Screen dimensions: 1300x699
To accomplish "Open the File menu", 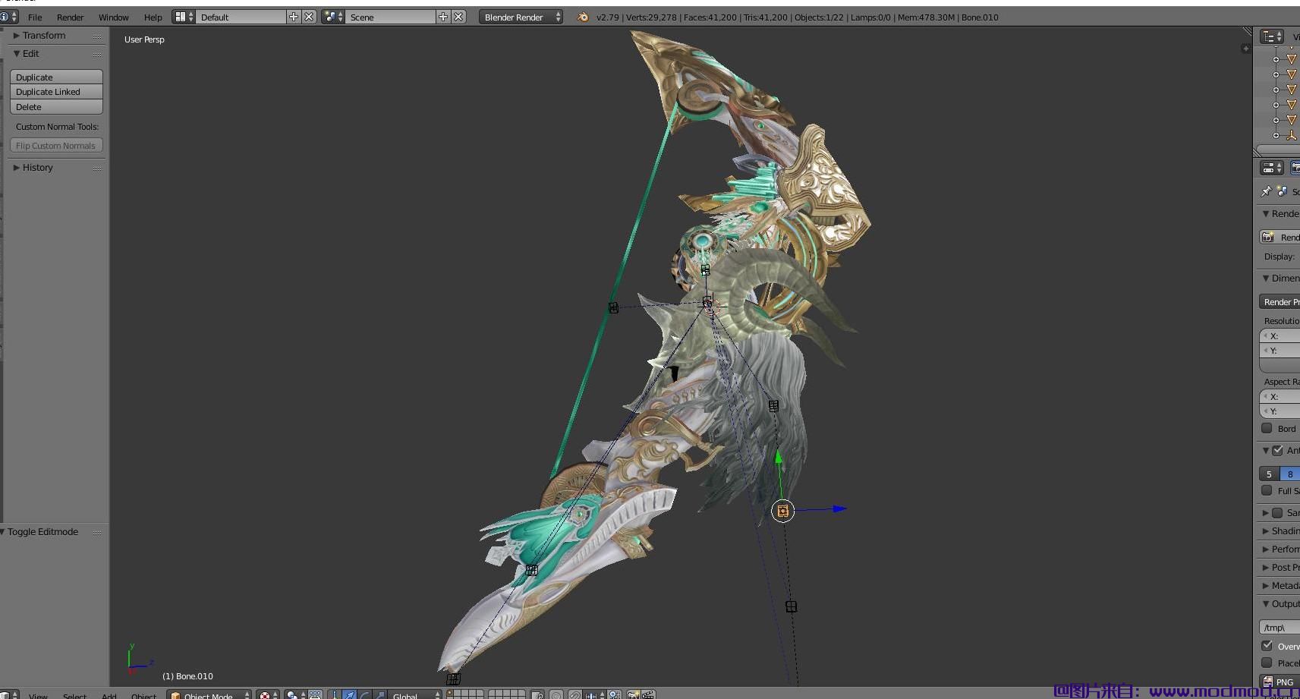I will [35, 17].
